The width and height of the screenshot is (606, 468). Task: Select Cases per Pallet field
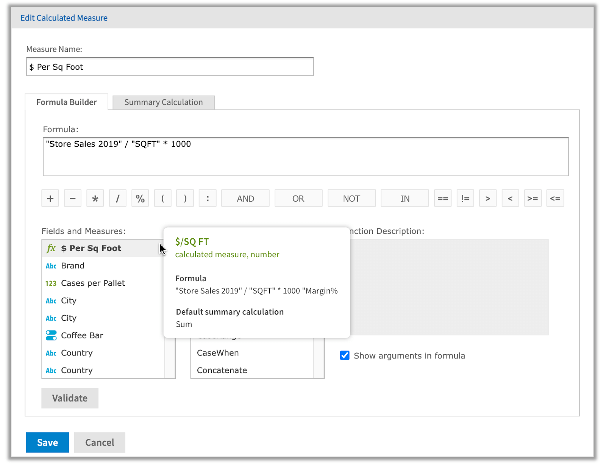pos(103,283)
